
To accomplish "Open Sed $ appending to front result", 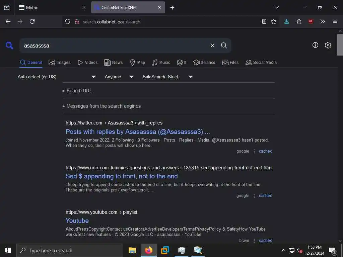I will [122, 176].
